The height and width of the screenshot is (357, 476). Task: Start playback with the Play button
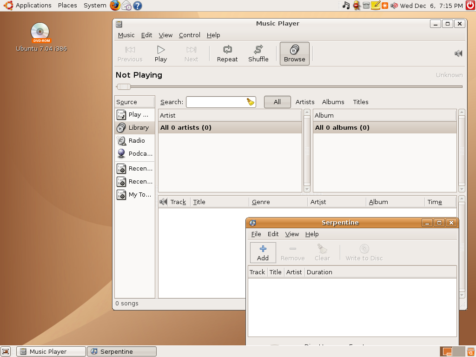click(160, 54)
